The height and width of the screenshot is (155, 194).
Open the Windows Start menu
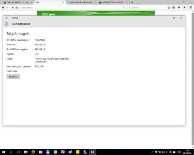(x=3, y=152)
